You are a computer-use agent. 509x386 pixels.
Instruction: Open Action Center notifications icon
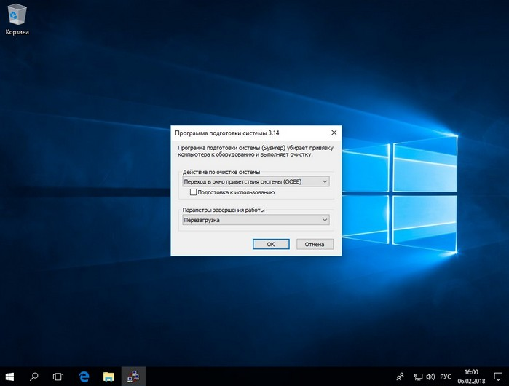click(498, 377)
